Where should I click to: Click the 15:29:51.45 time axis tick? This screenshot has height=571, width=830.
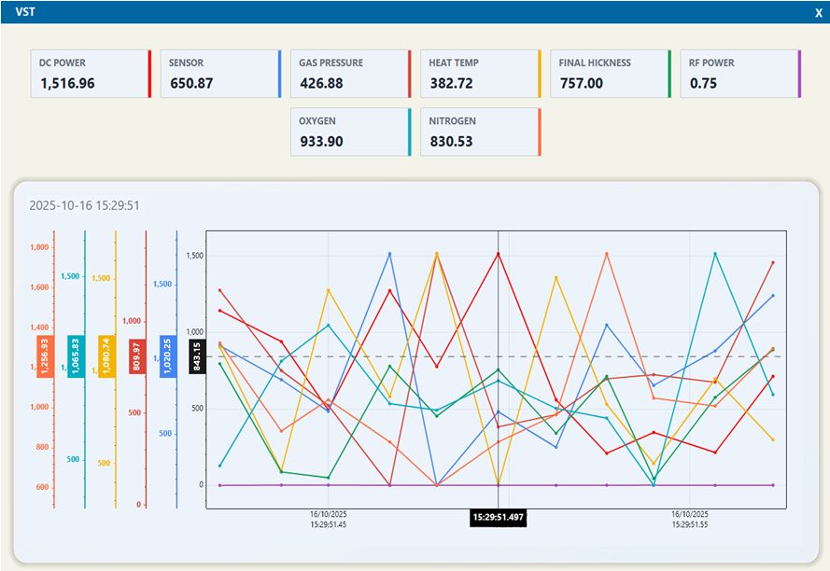tap(329, 519)
